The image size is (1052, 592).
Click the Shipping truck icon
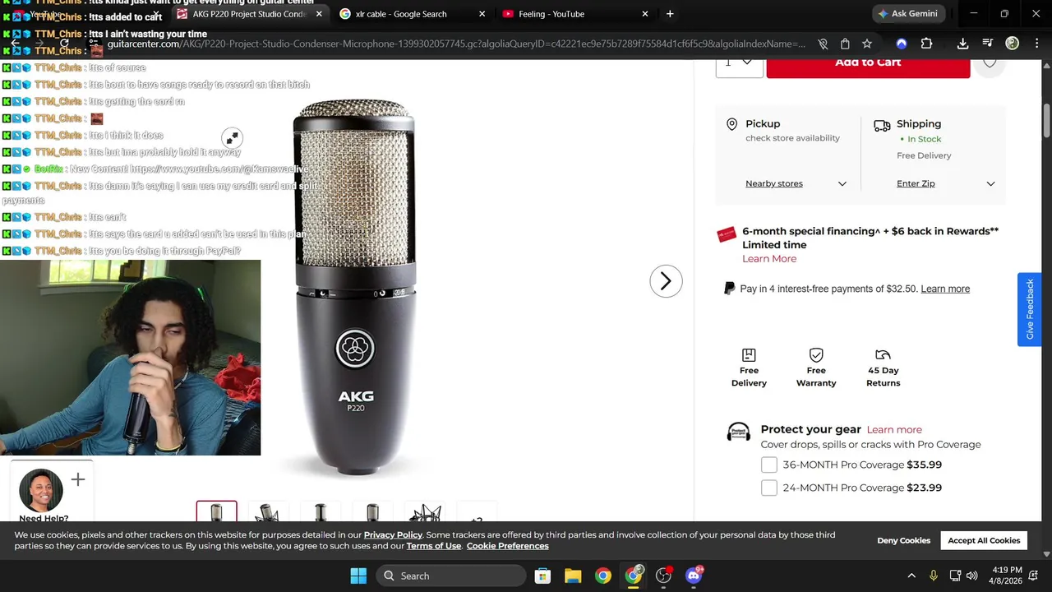click(x=882, y=126)
